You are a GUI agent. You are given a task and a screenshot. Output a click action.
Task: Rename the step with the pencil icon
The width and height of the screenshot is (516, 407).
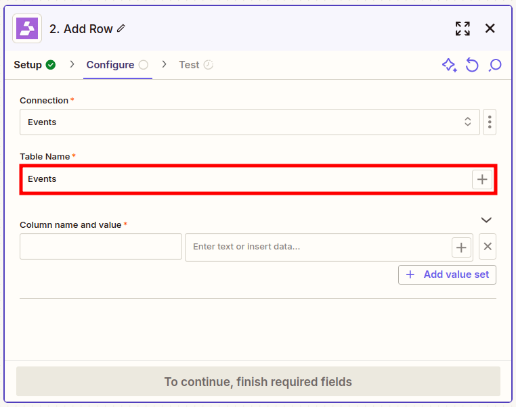pyautogui.click(x=121, y=28)
